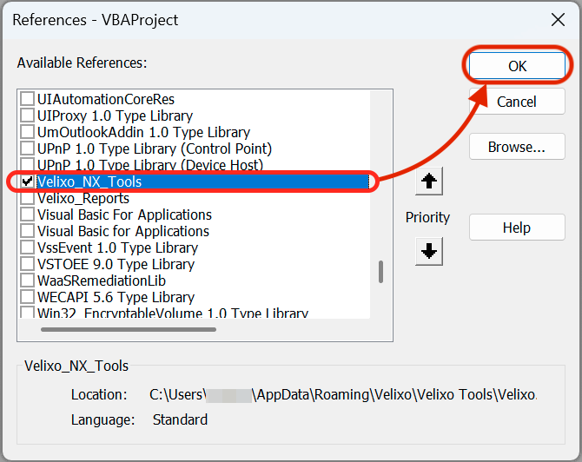582x462 pixels.
Task: Select WECAPI 5.6 Type Library item
Action: tap(114, 297)
